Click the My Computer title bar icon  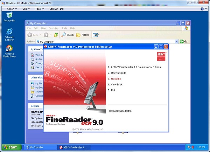point(28,23)
